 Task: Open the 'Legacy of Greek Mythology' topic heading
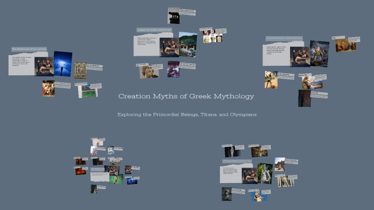(154, 30)
